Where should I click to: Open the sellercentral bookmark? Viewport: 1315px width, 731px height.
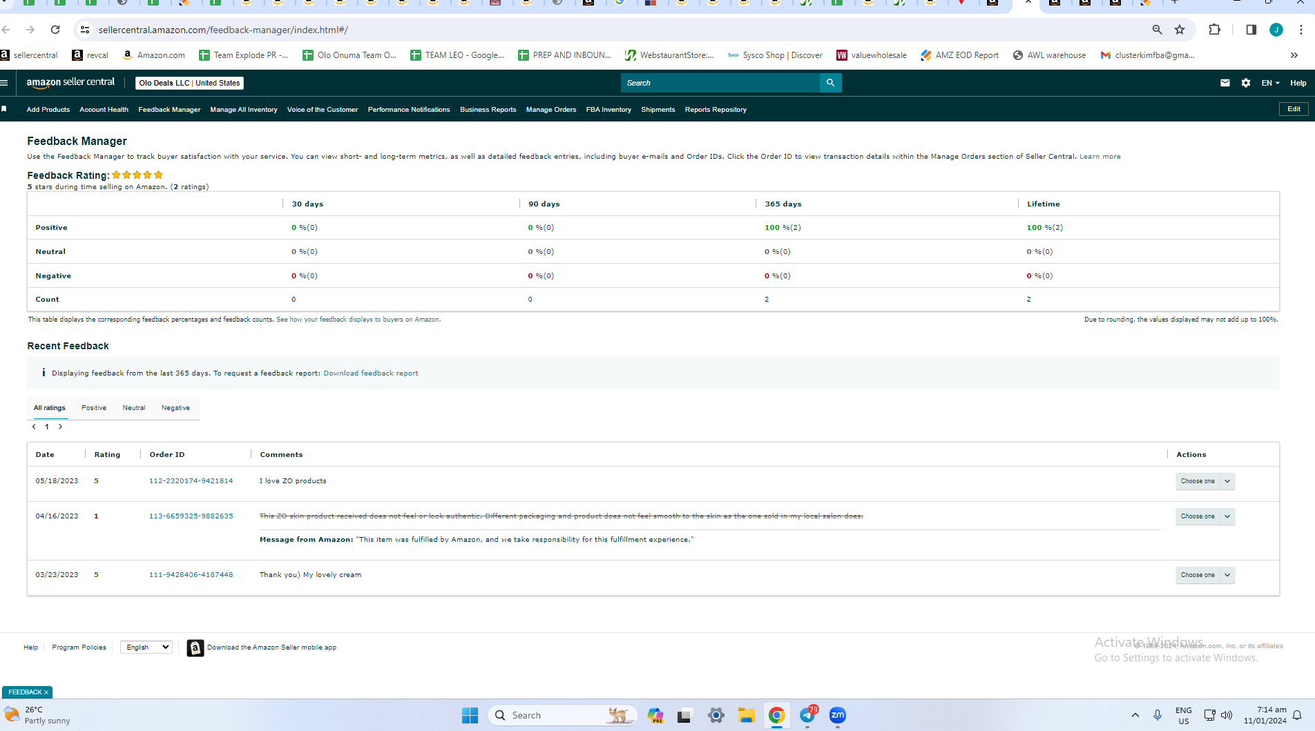tap(29, 55)
